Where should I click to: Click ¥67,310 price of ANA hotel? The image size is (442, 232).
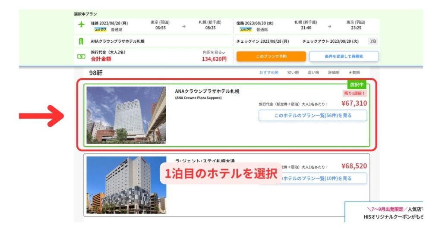click(x=354, y=103)
